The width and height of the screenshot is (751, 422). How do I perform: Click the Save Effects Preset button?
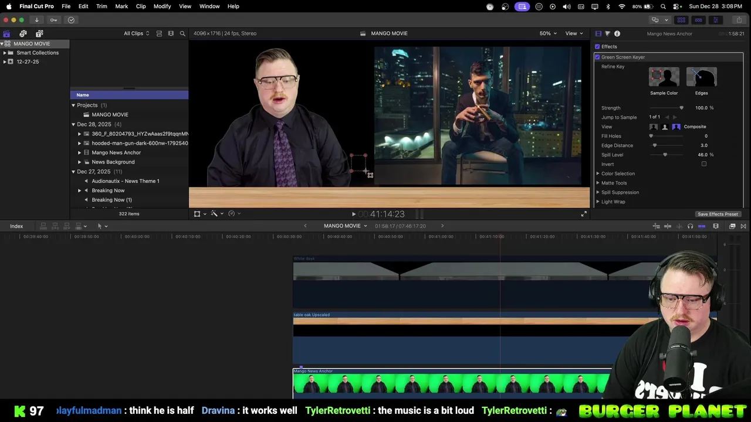[x=718, y=215]
